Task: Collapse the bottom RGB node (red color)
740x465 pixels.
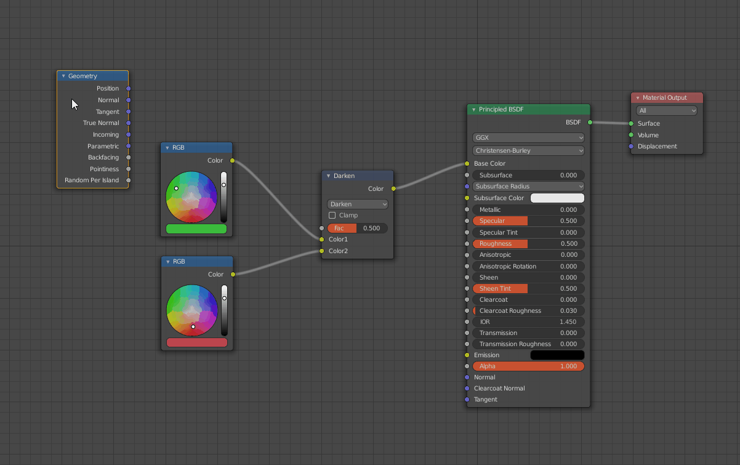Action: (x=167, y=262)
